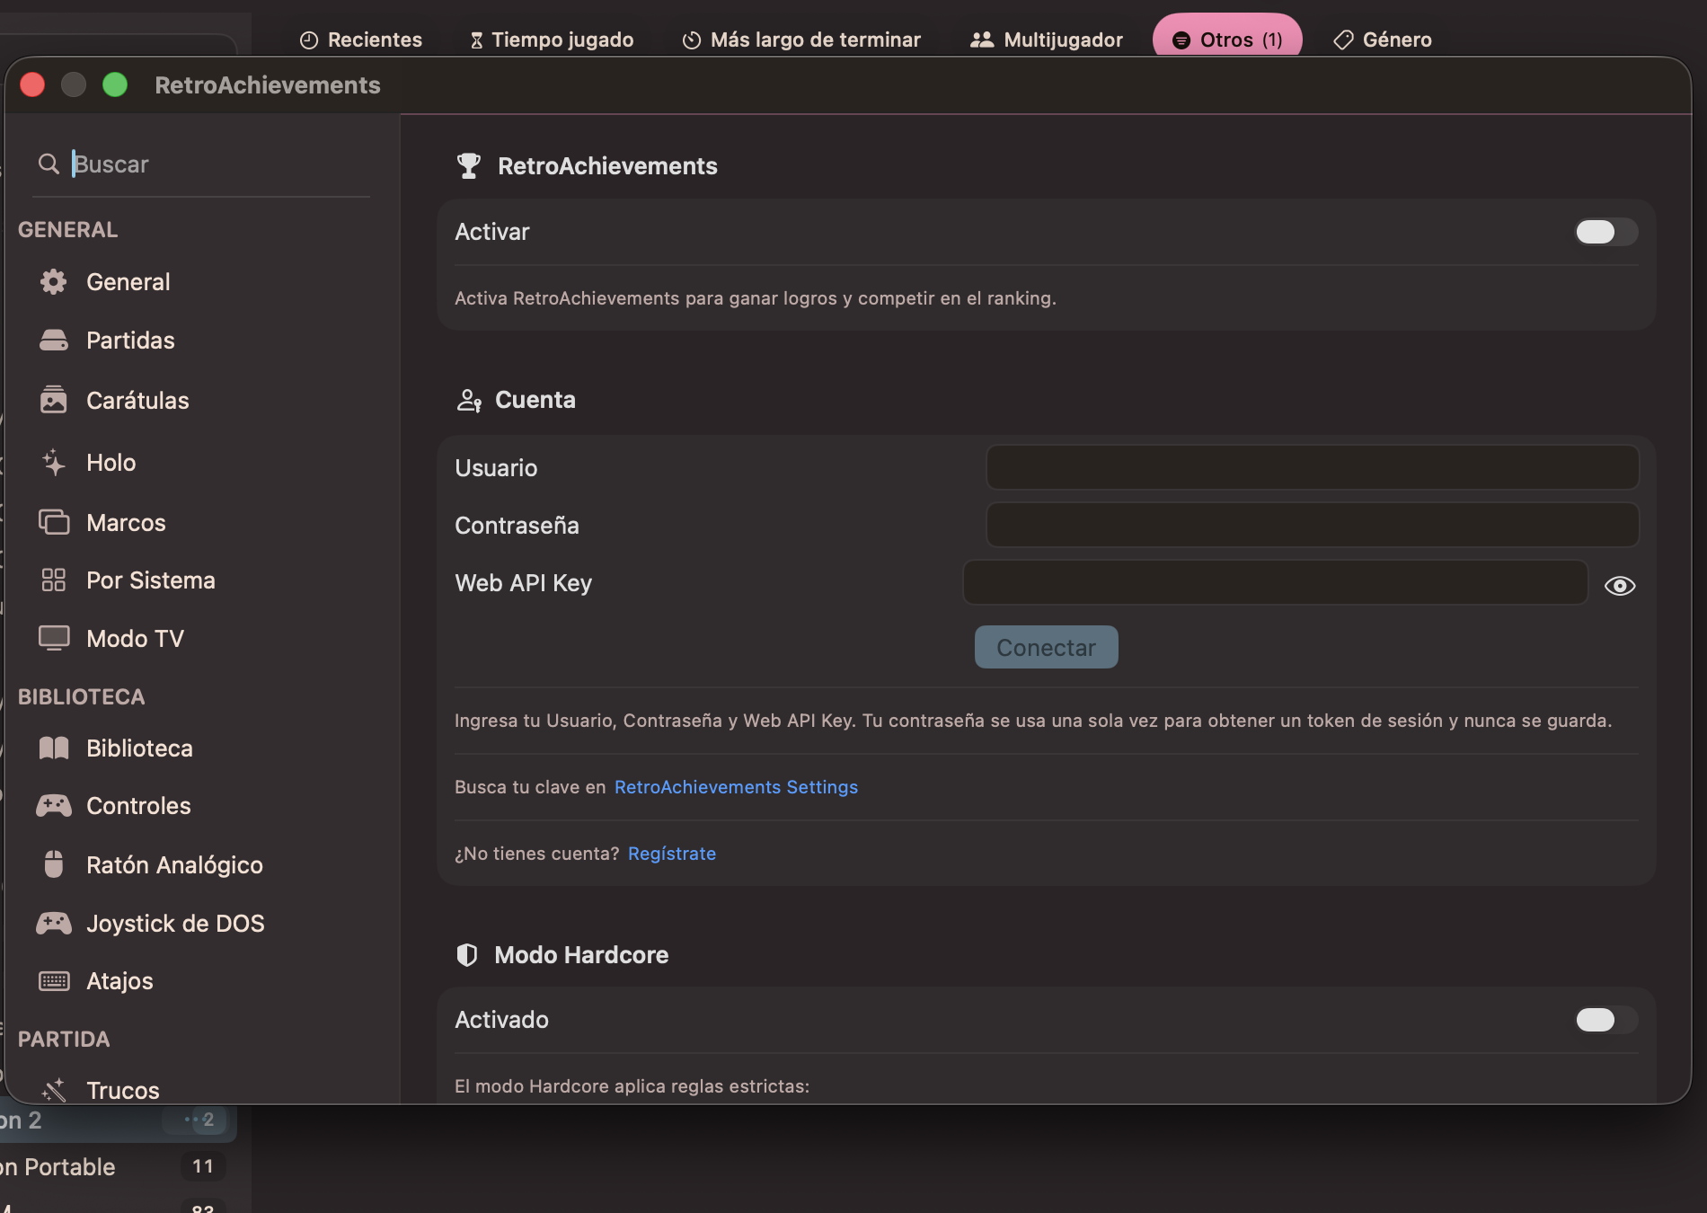Open the Más largo de terminar tab

[x=801, y=40]
